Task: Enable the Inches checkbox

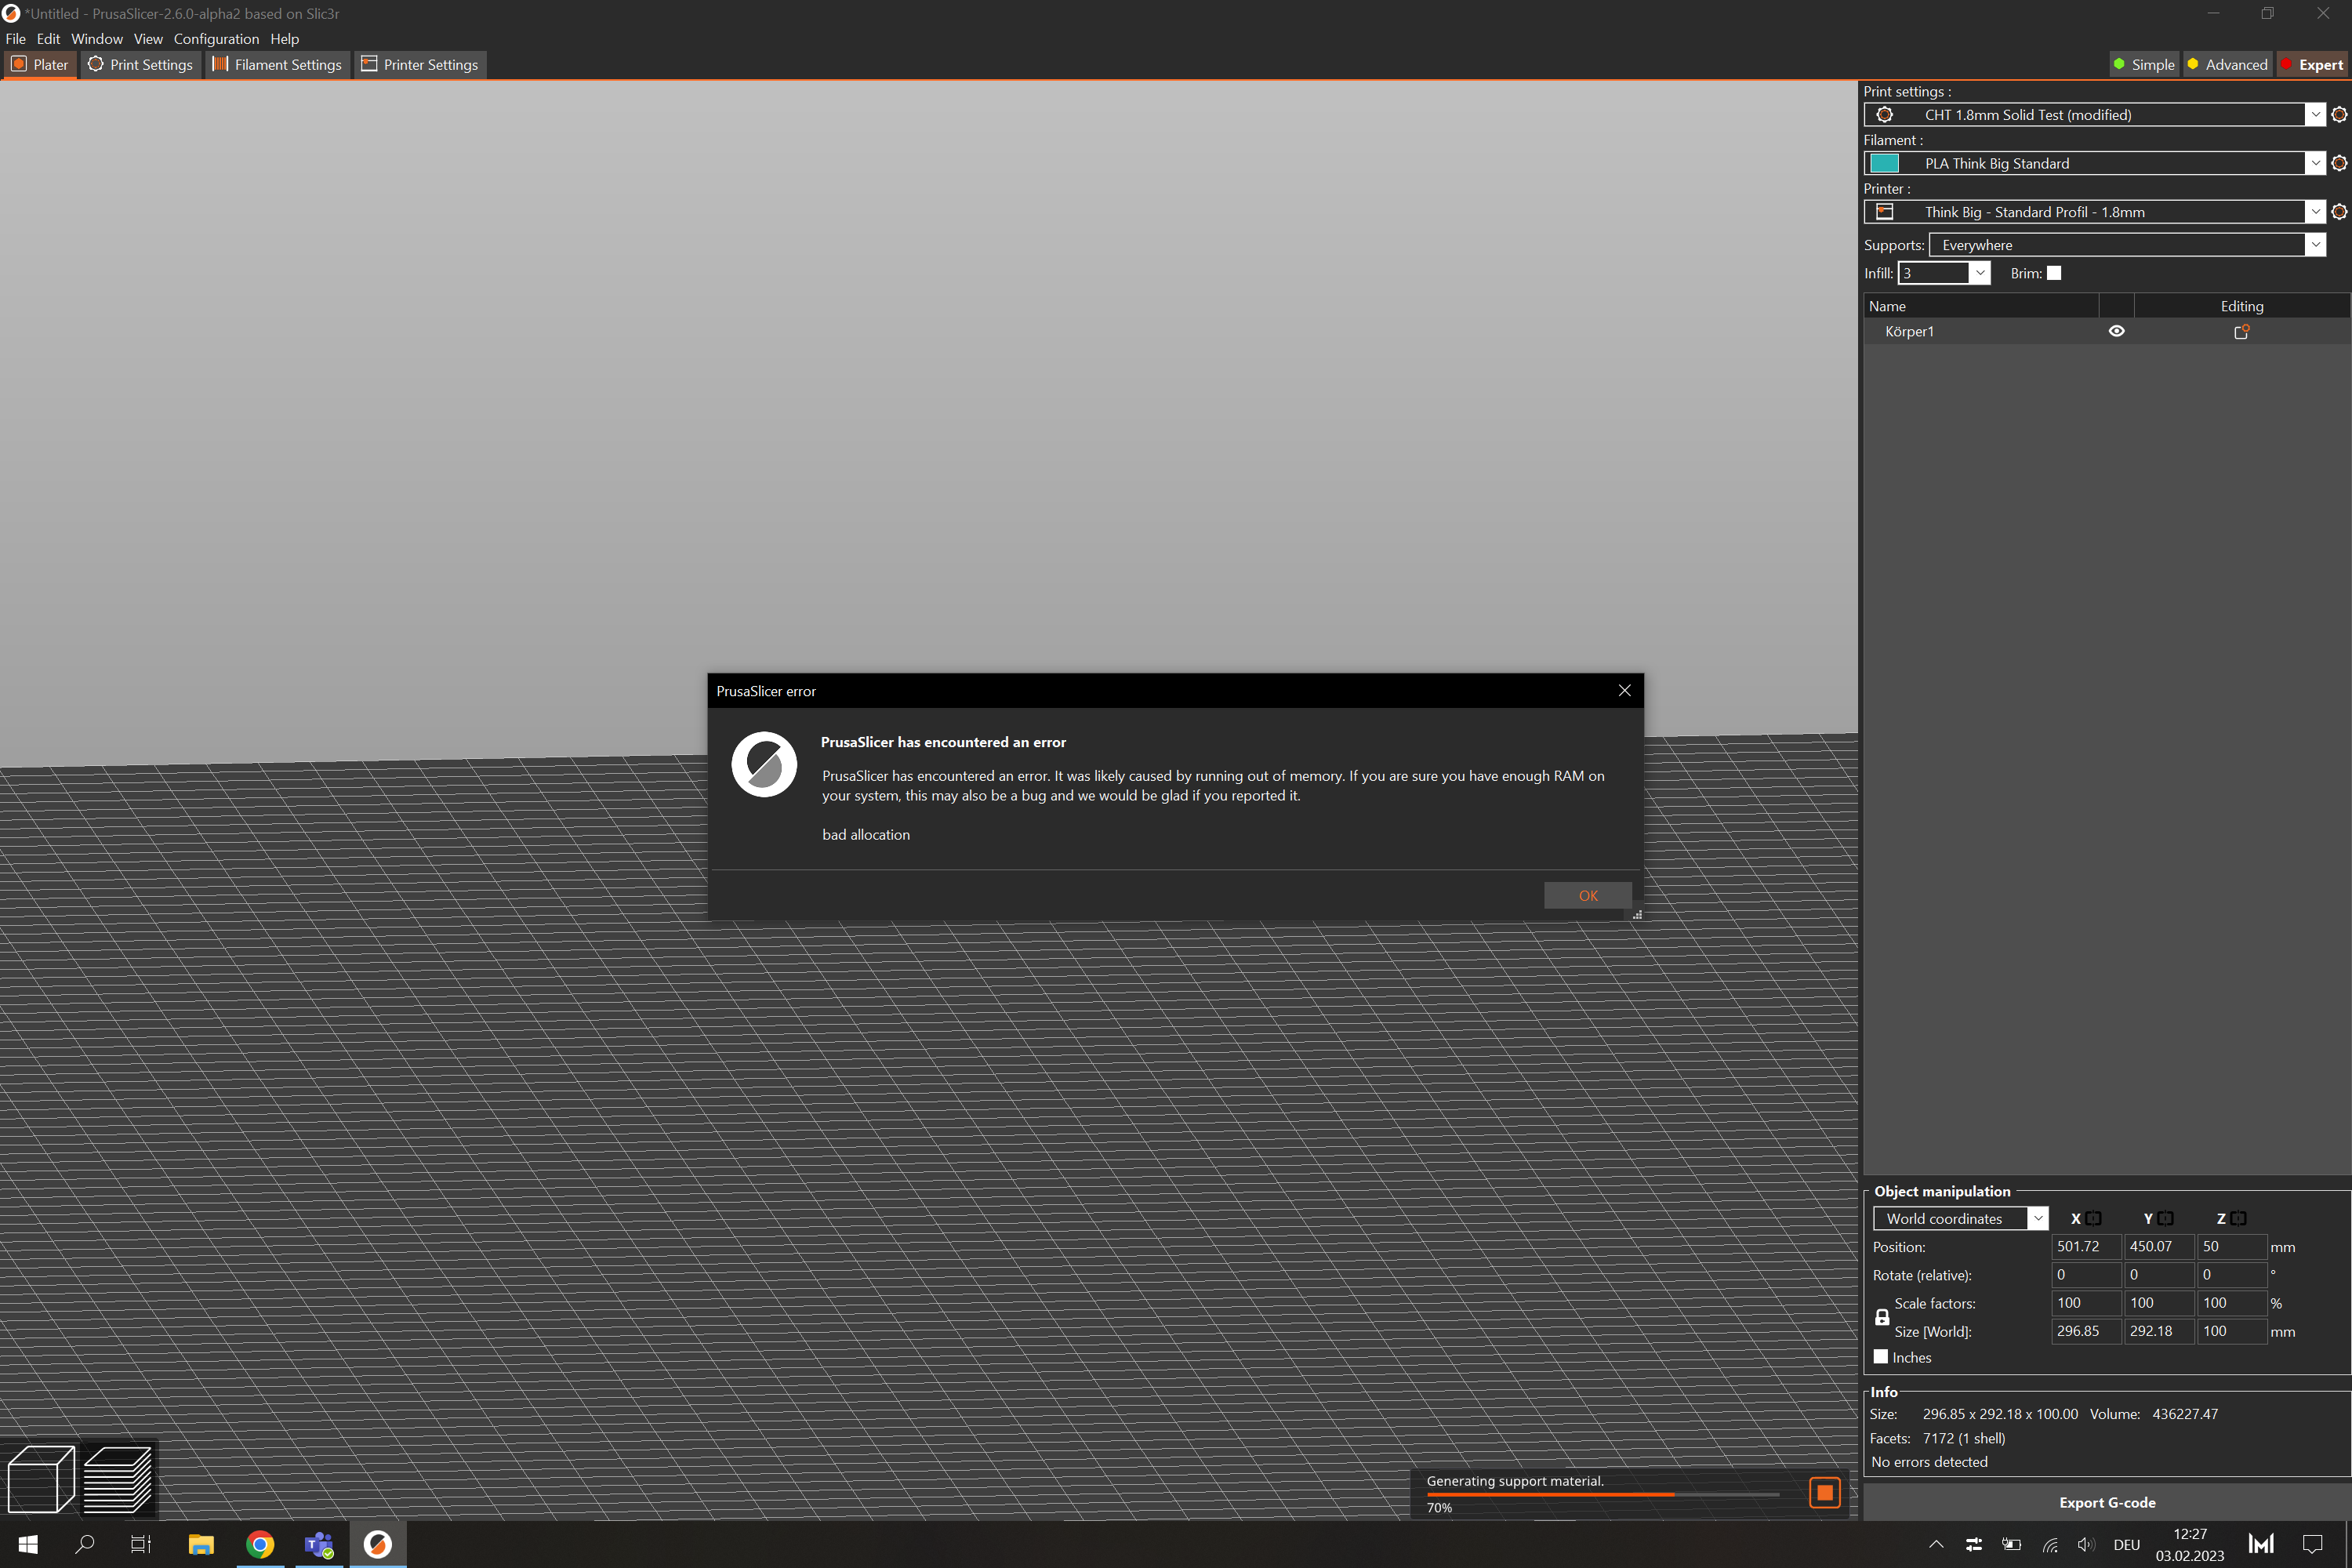Action: tap(1882, 1357)
